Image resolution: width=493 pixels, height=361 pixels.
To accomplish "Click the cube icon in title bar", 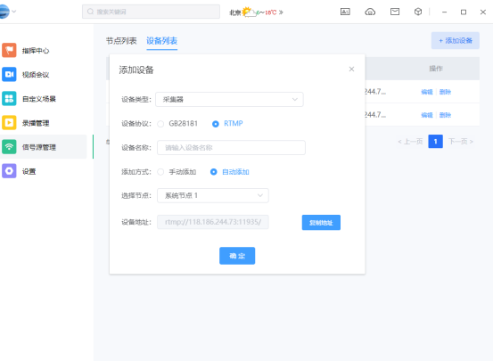I will 418,12.
